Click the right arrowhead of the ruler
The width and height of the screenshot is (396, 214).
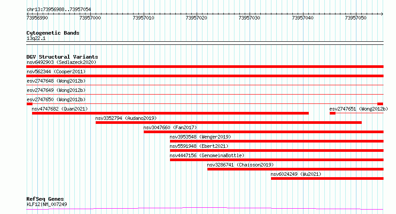[382, 14]
